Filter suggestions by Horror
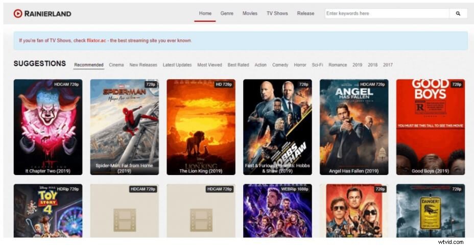 coord(300,65)
